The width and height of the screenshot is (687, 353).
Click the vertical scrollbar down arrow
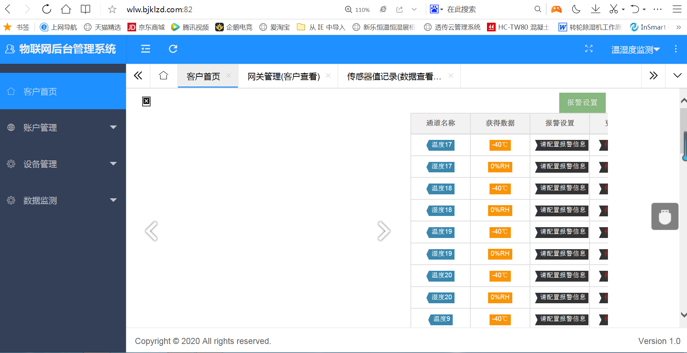coord(683,314)
